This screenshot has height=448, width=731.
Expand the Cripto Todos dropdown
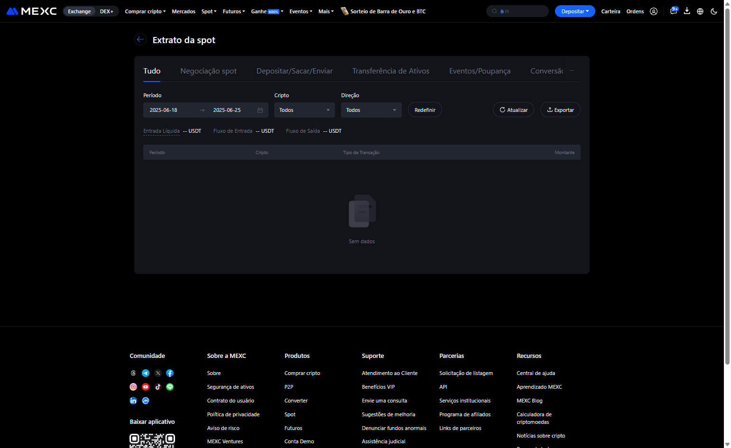(x=305, y=110)
